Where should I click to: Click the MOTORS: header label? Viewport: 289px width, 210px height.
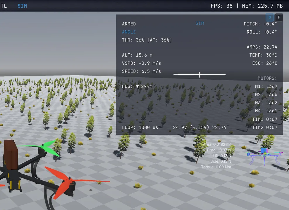coord(267,78)
